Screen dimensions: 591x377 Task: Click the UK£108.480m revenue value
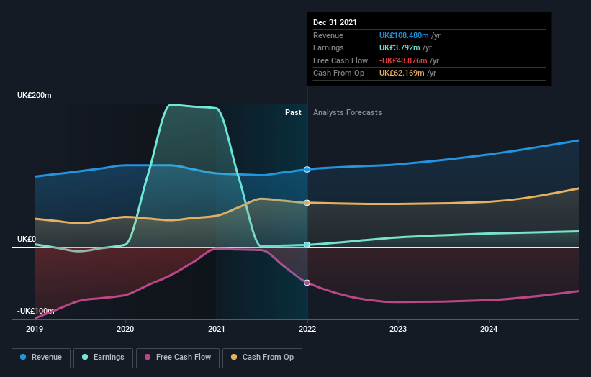point(404,35)
